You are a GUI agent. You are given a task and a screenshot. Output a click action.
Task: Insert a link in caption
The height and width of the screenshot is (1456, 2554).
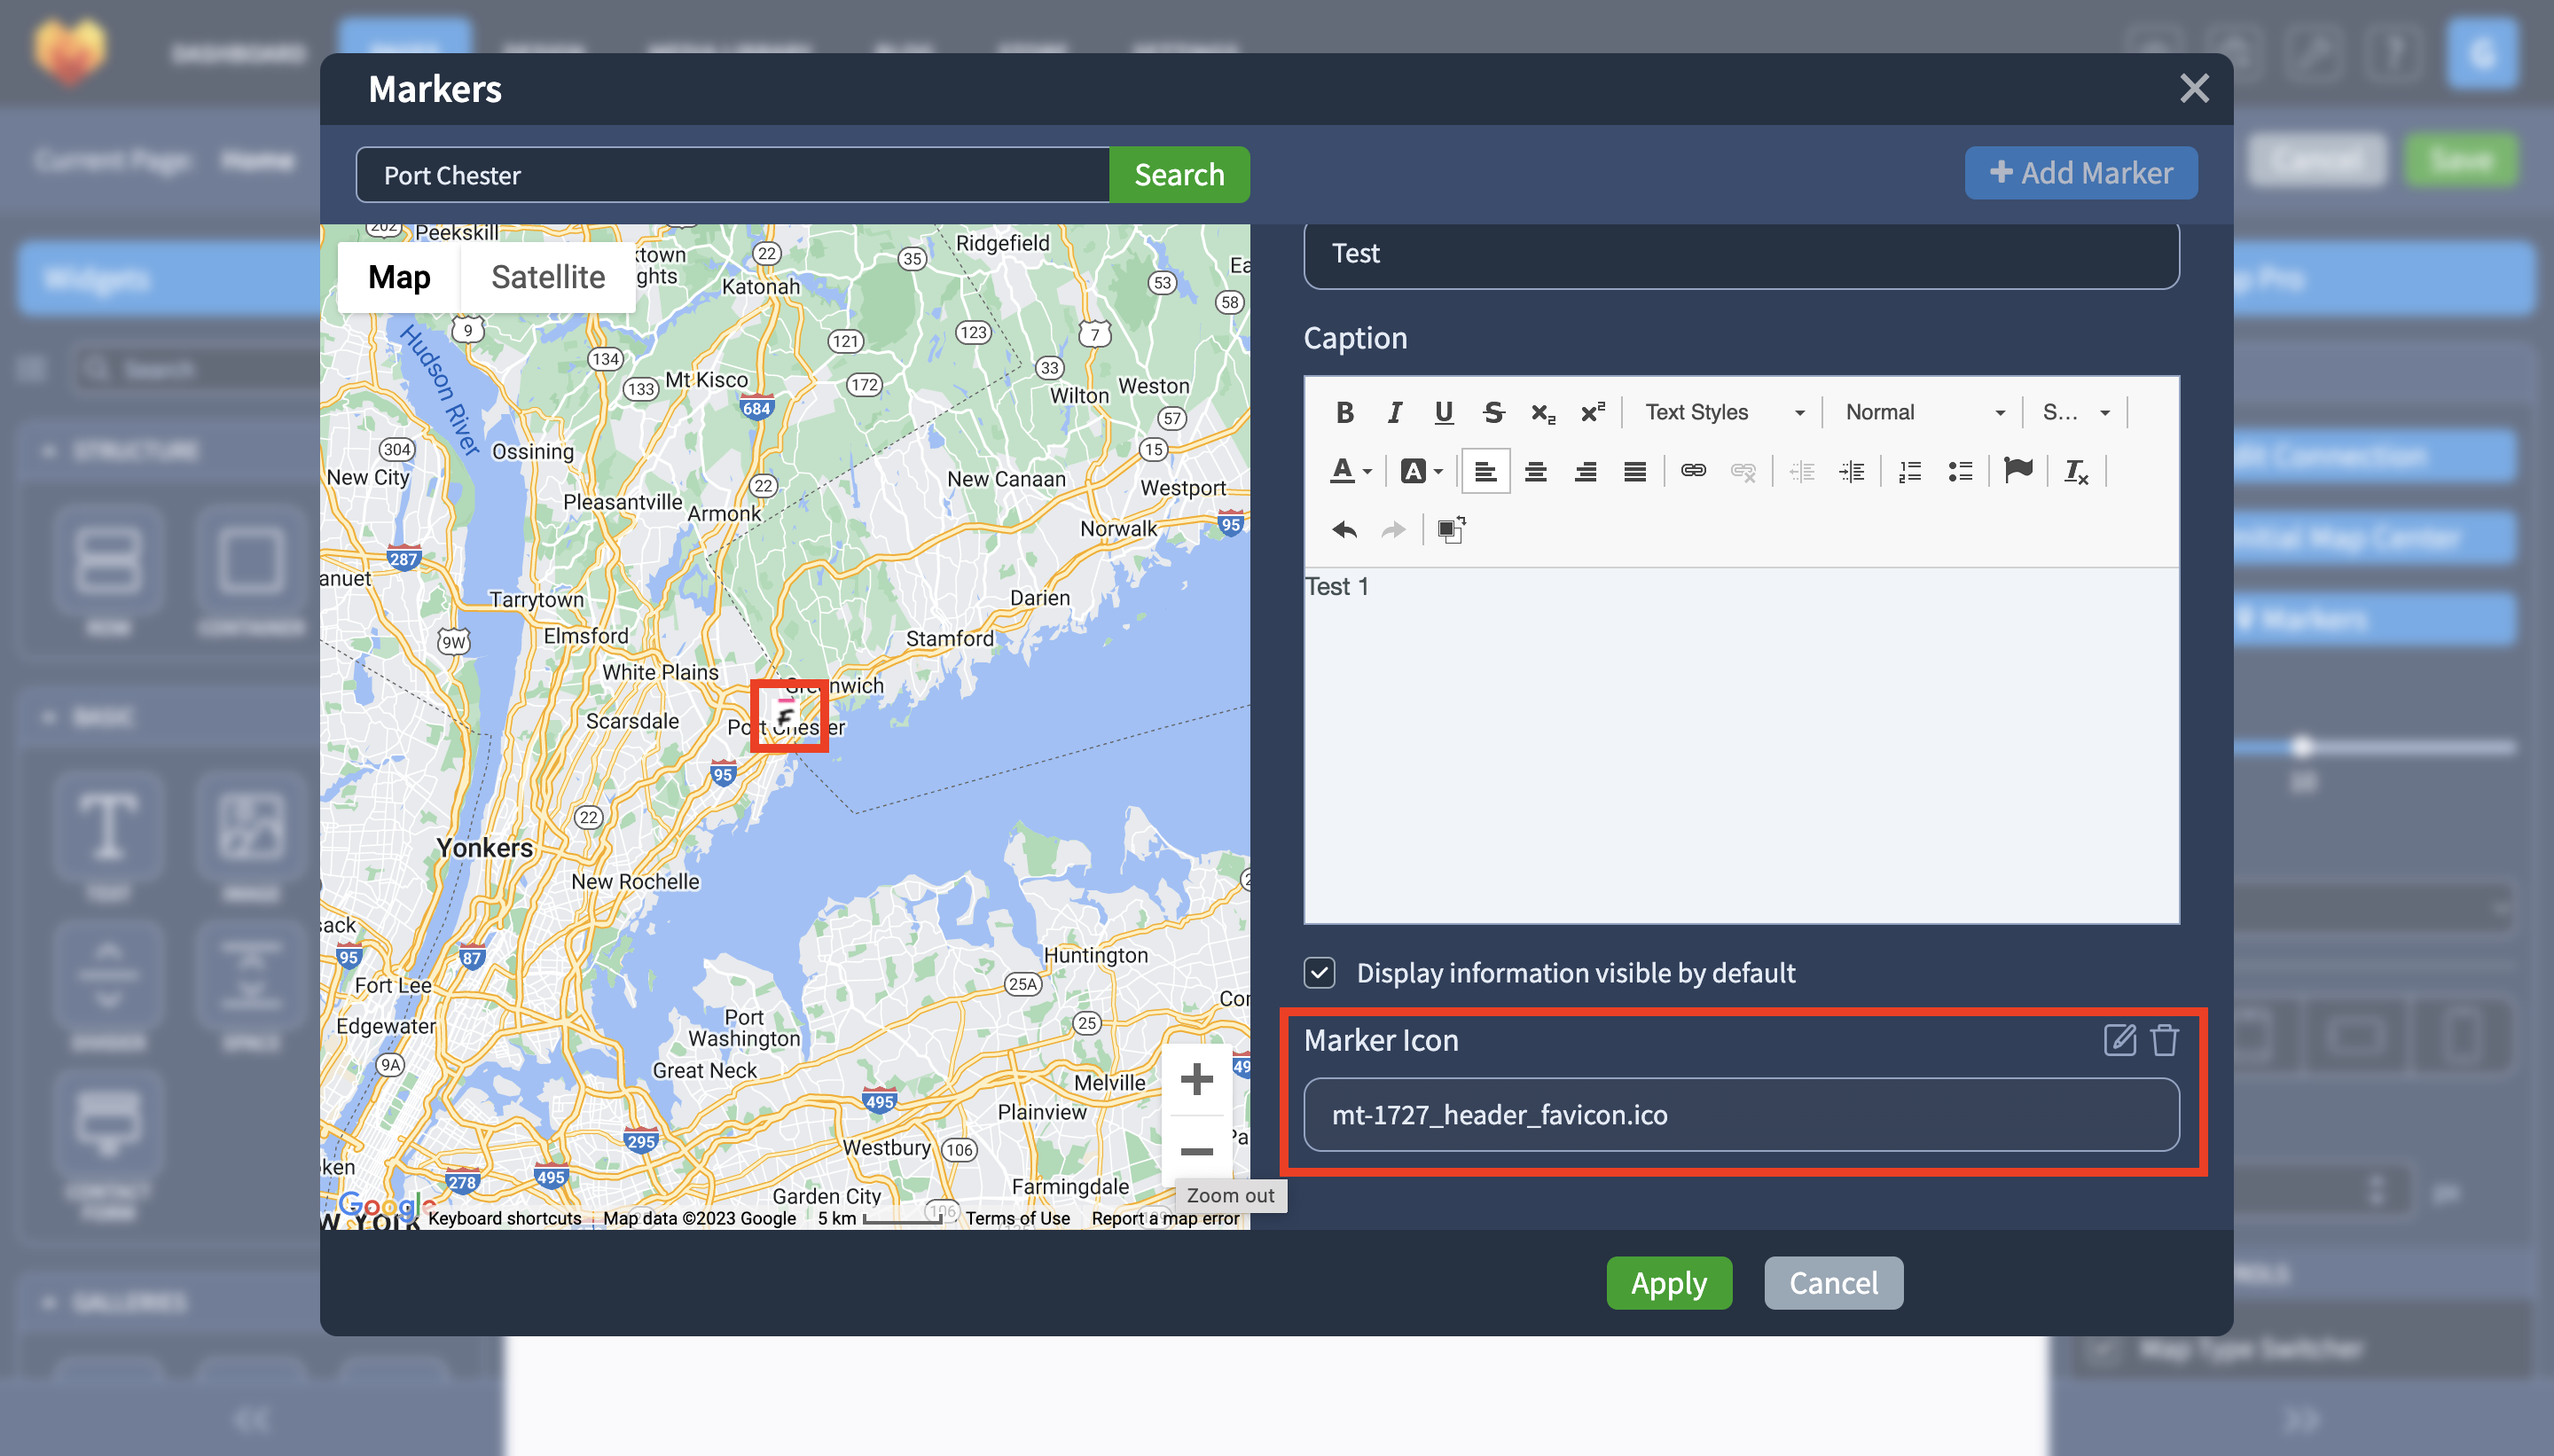(x=1693, y=471)
